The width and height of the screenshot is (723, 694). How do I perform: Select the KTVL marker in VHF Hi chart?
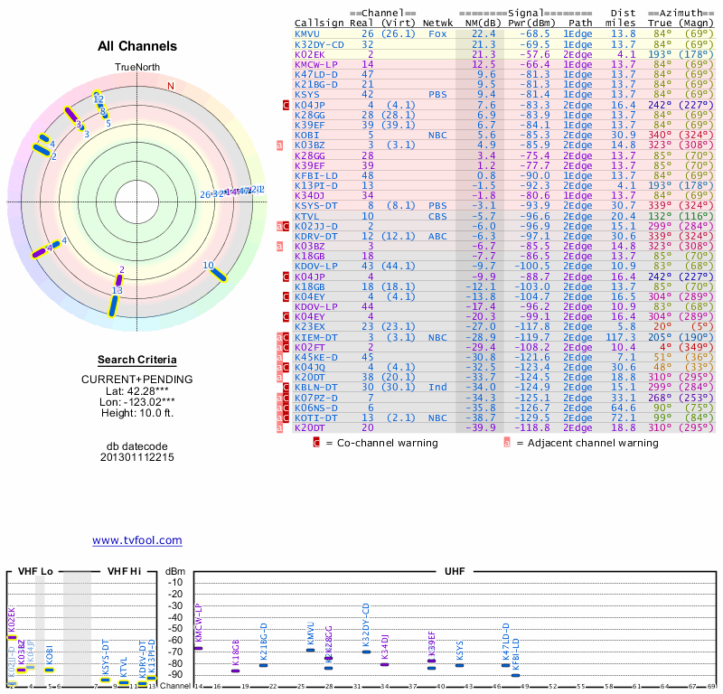pos(123,683)
